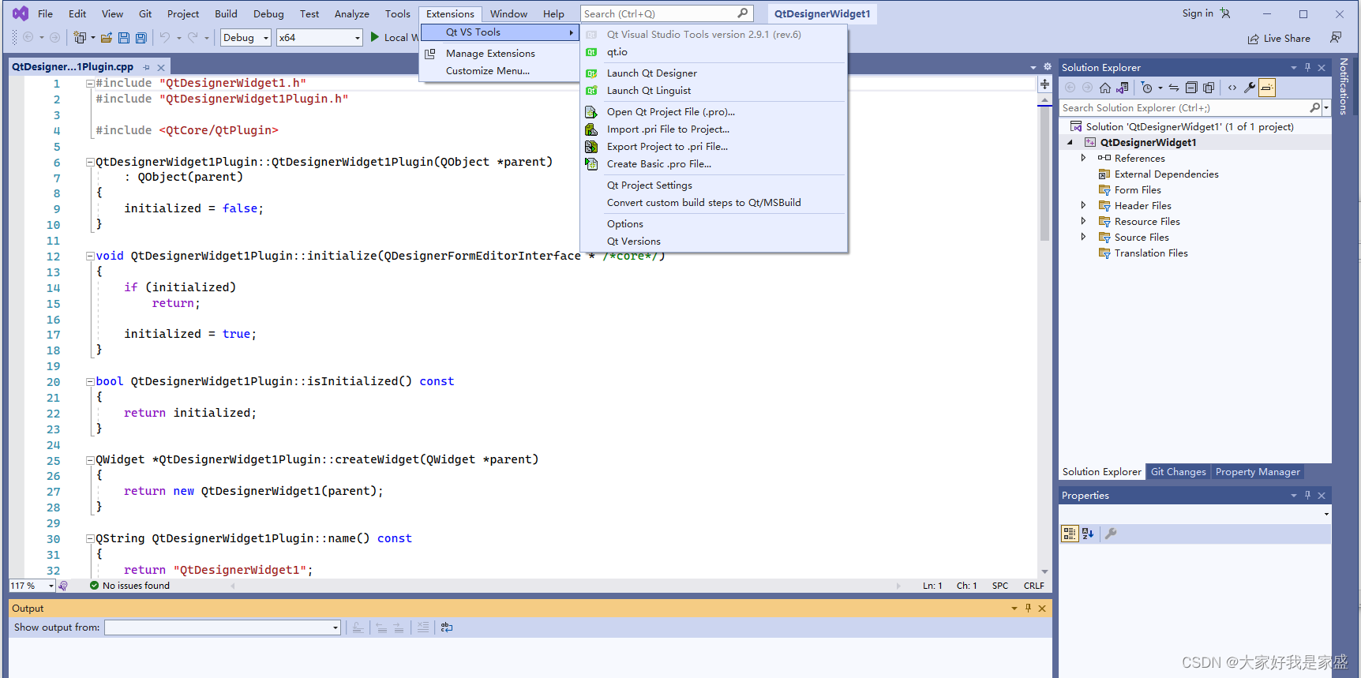Click Sign in at top right
1361x678 pixels.
pyautogui.click(x=1198, y=13)
